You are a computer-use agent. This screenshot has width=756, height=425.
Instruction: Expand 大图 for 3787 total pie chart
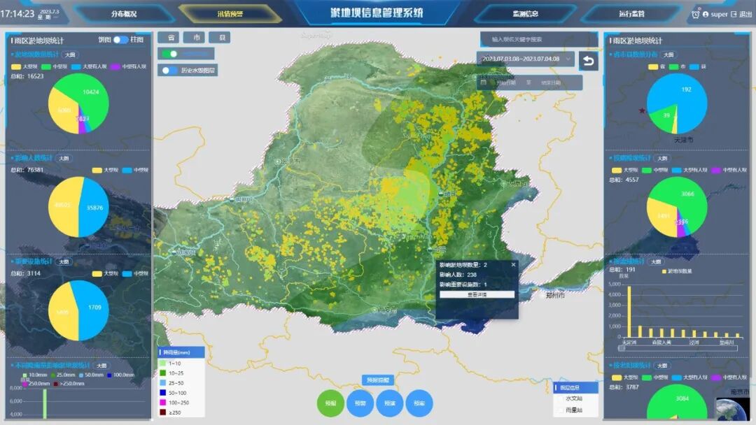coord(662,366)
